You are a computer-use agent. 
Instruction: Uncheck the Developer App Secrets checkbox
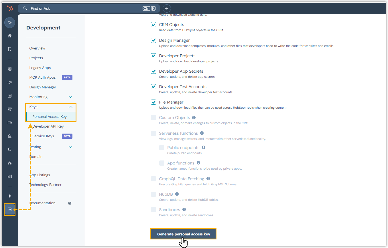(x=153, y=71)
